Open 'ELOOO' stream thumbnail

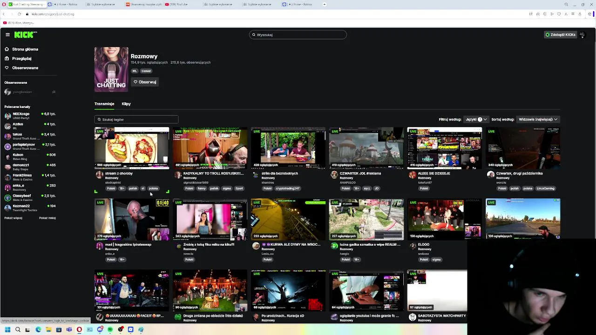pos(445,219)
